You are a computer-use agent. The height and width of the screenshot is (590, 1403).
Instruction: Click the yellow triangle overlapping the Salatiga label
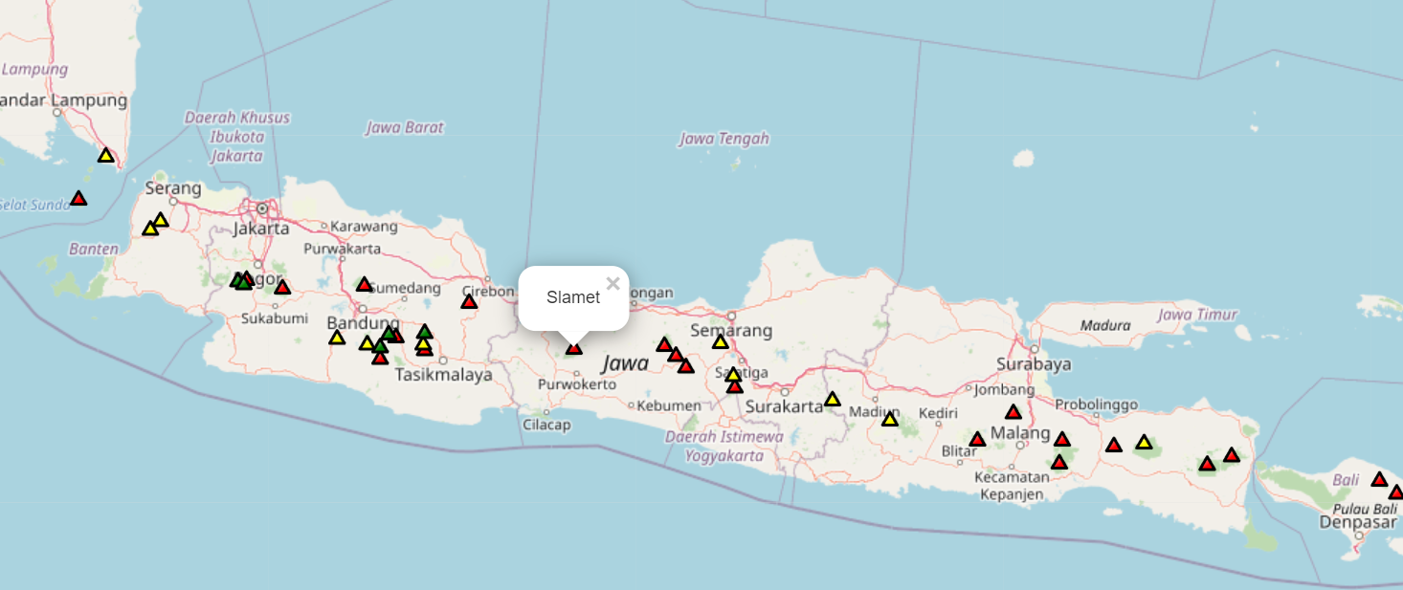click(733, 374)
